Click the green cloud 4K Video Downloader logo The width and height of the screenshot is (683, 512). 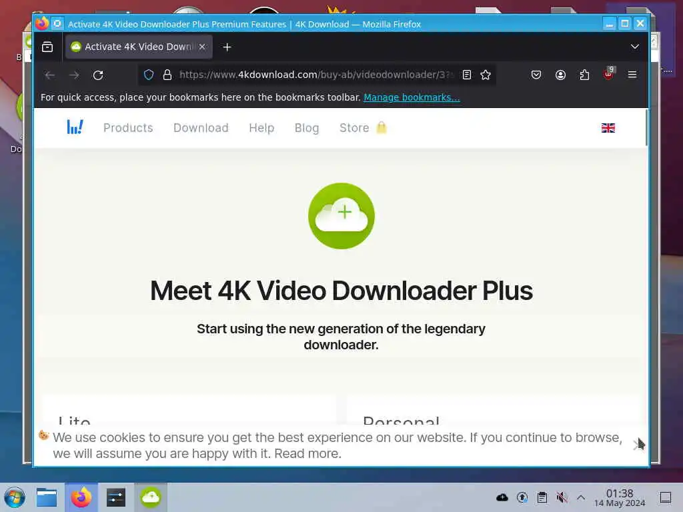coord(341,216)
